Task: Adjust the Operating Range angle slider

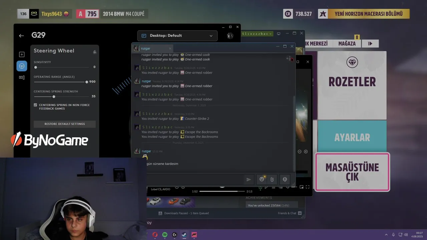Action: (60, 82)
